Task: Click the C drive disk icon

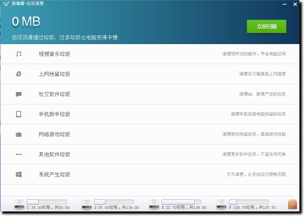Action: click(x=19, y=204)
